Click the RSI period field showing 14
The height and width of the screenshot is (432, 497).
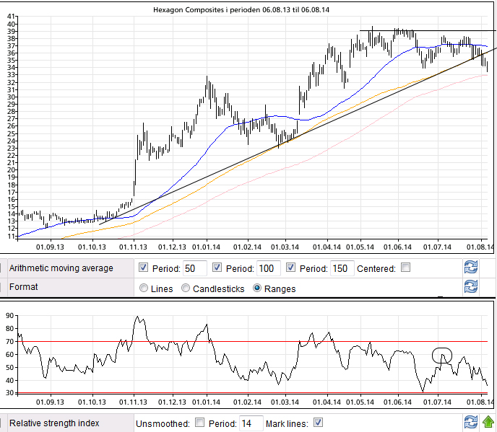click(249, 423)
